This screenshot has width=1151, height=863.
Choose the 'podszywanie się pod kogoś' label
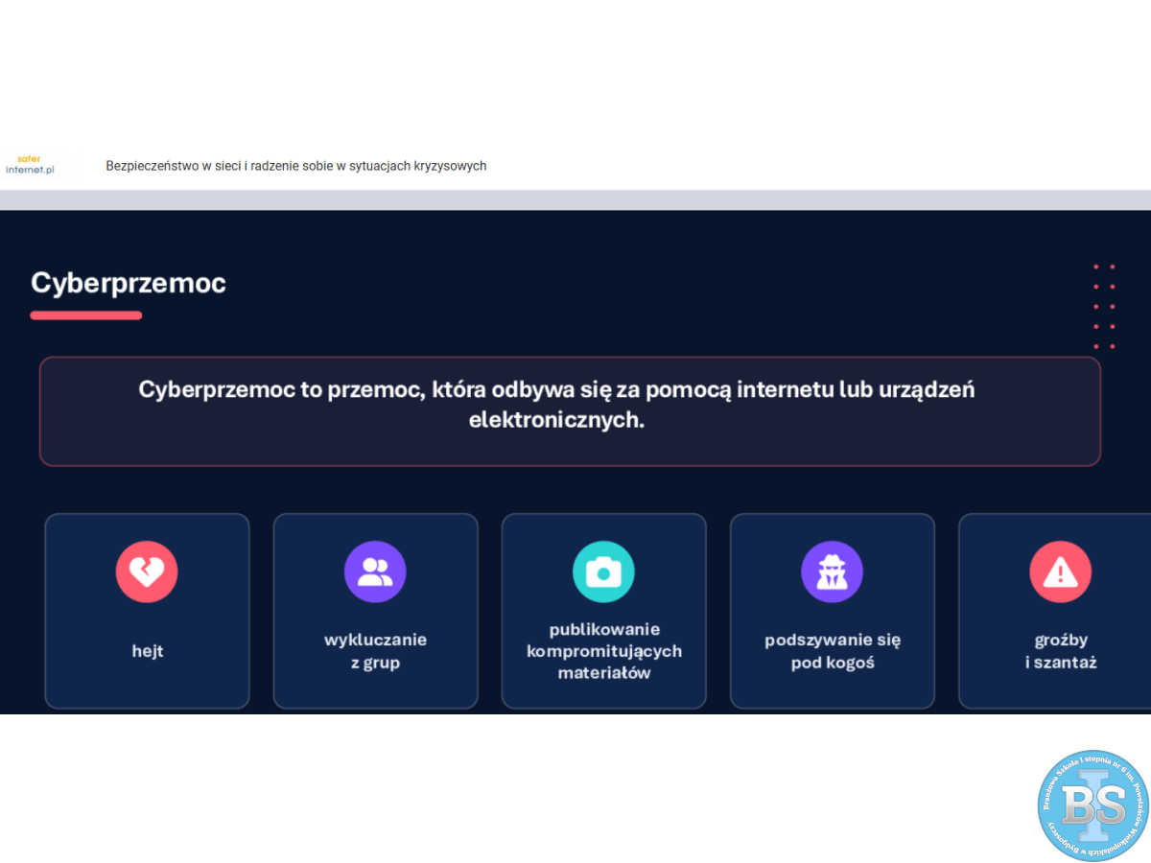[832, 651]
